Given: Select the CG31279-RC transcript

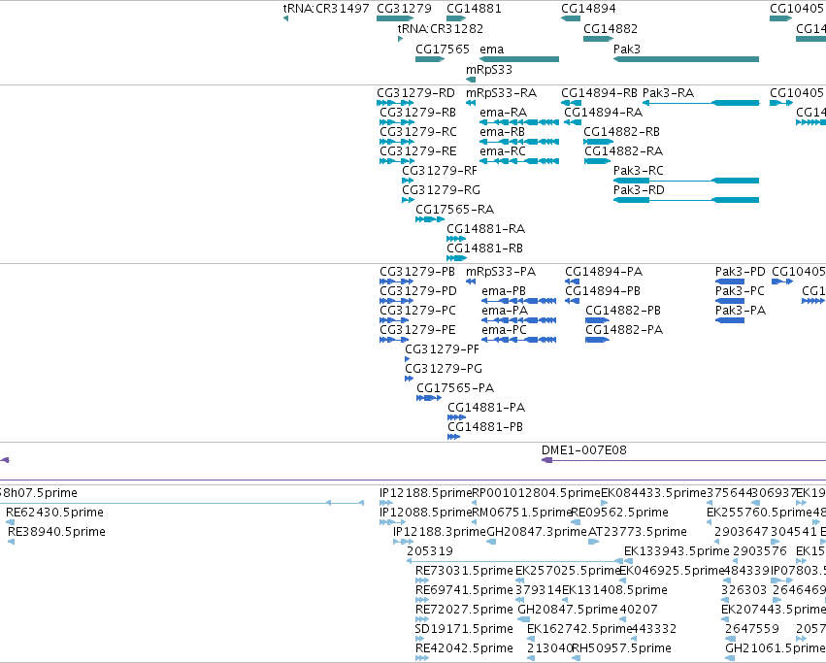Looking at the screenshot, I should point(397,142).
